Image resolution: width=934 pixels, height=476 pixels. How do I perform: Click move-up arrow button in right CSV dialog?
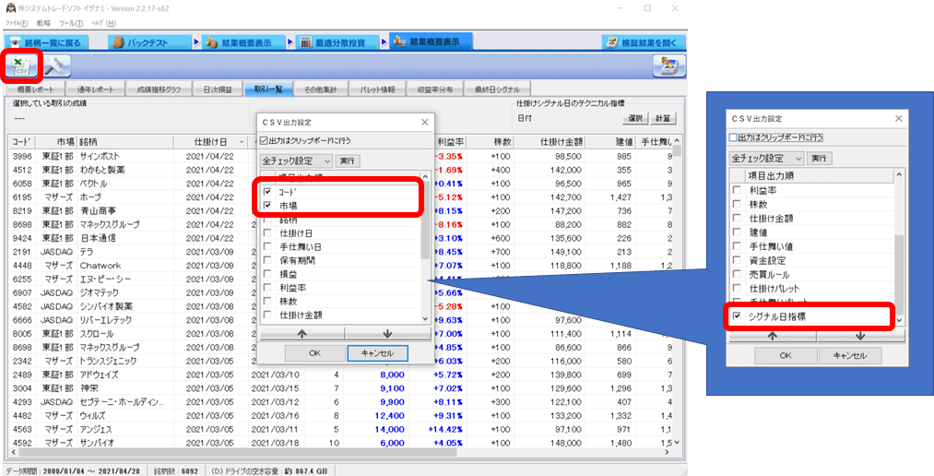(x=773, y=336)
